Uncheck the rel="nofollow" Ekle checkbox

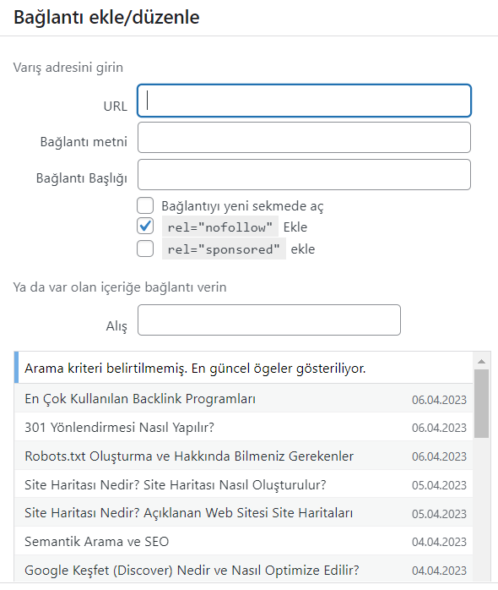pyautogui.click(x=145, y=227)
